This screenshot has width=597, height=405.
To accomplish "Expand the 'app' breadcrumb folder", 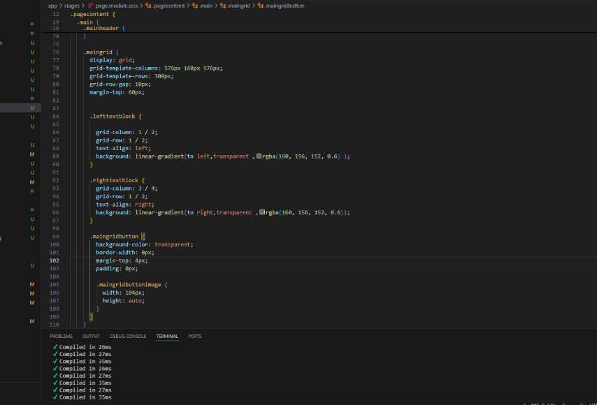I will [x=52, y=6].
